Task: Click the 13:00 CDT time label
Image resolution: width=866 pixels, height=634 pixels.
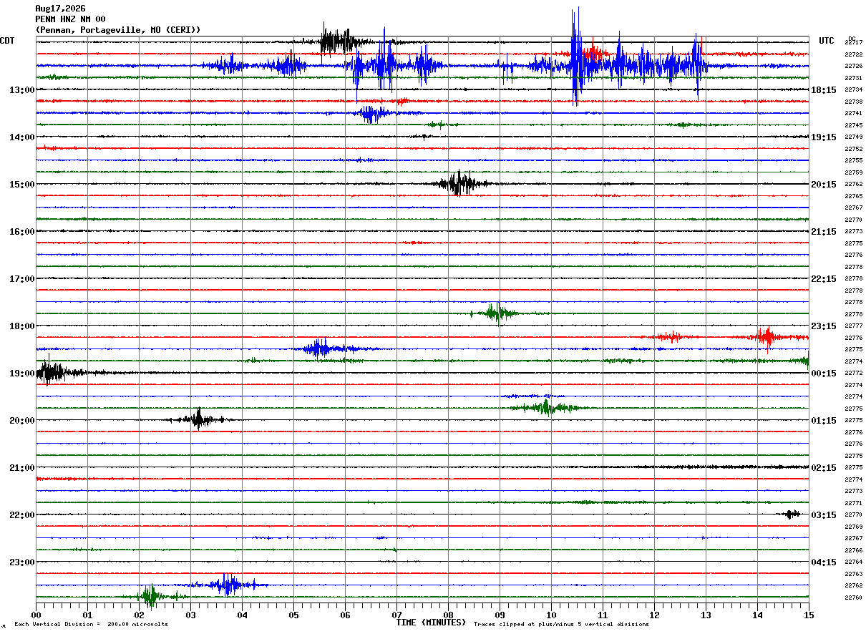Action: point(21,90)
